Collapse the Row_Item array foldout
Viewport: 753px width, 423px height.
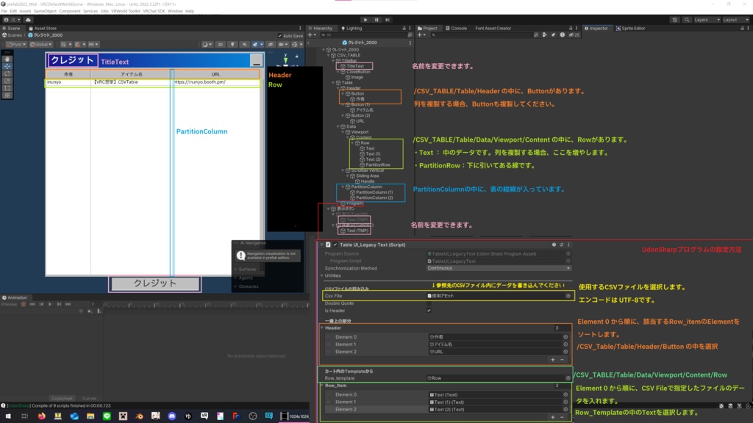point(322,385)
